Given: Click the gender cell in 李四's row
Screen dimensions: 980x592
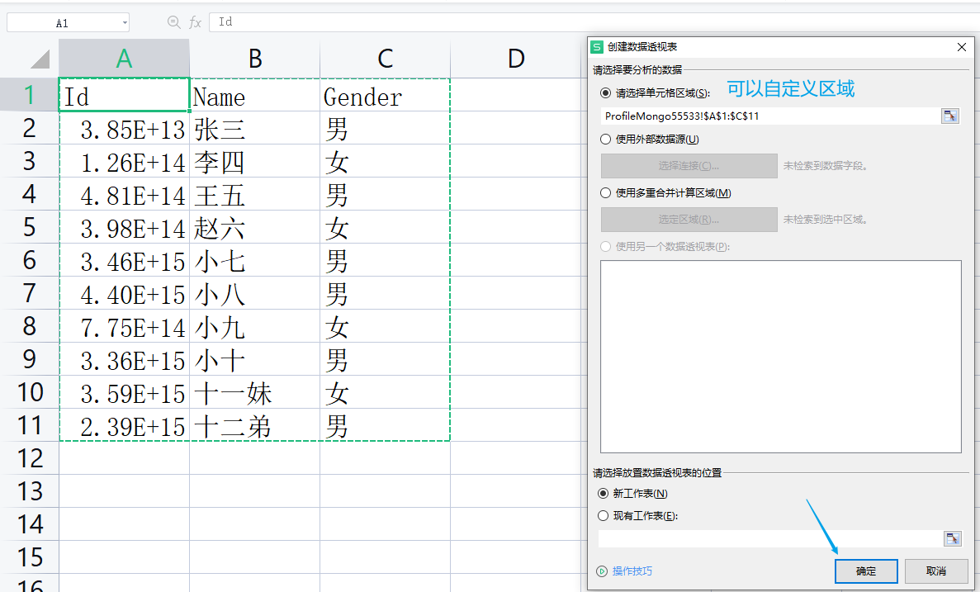Looking at the screenshot, I should coord(385,161).
